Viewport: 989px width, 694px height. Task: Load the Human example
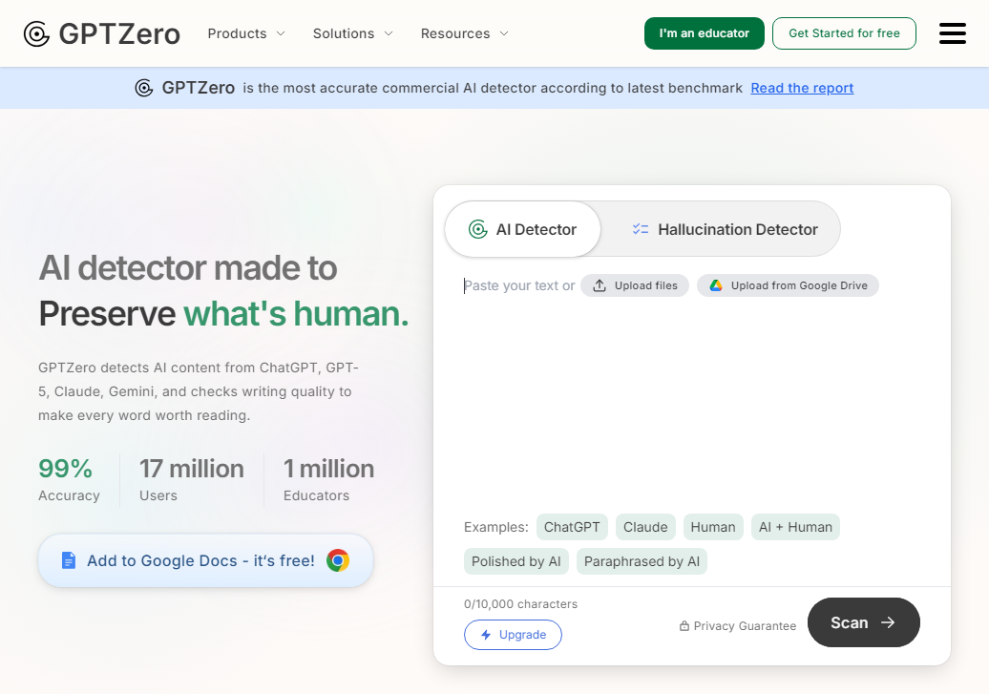[713, 527]
